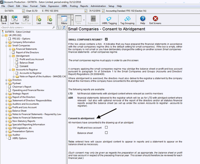The height and width of the screenshot is (164, 200).
Task: Collapse the Small Companies folder
Action: coord(6,46)
